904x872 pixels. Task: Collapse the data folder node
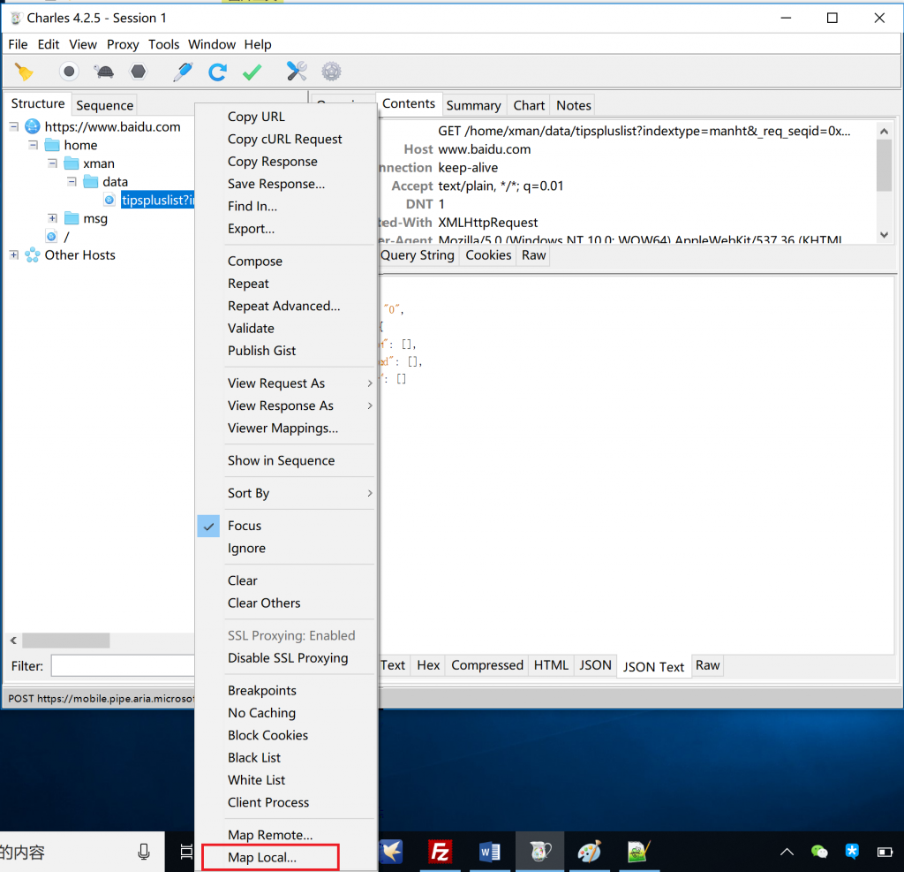(72, 182)
